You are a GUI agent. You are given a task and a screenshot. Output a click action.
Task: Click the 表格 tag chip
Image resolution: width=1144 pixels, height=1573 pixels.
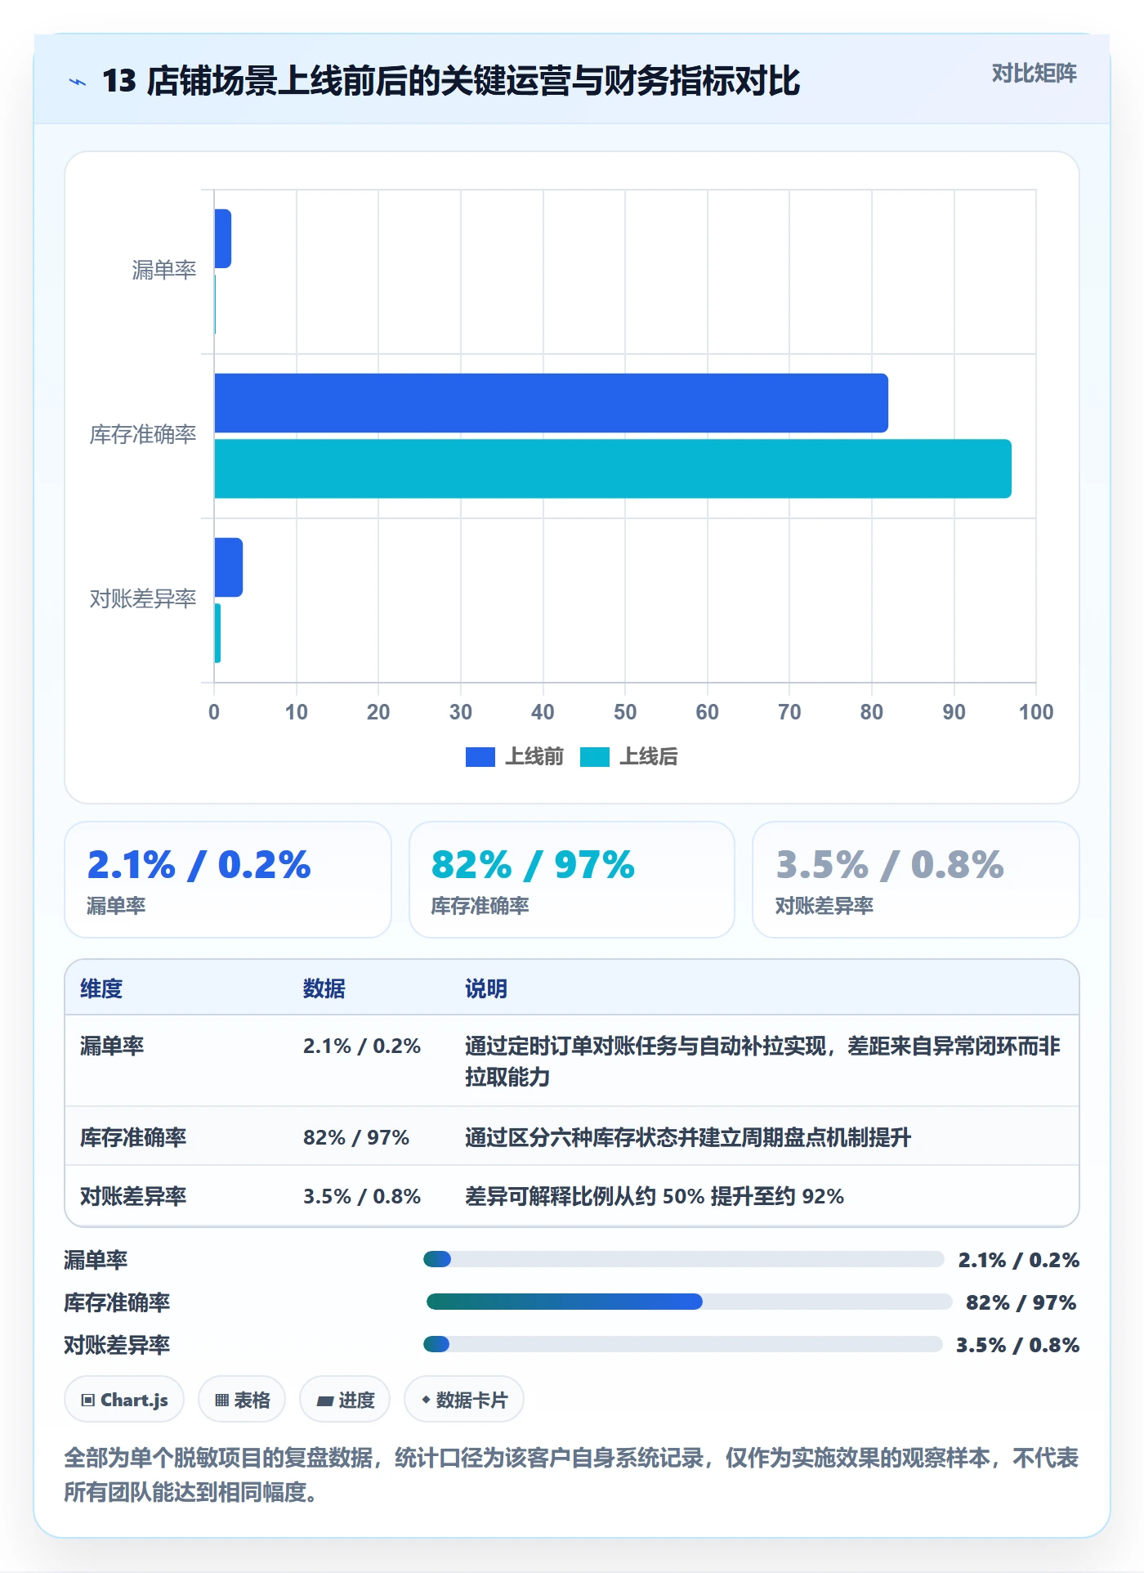242,1400
